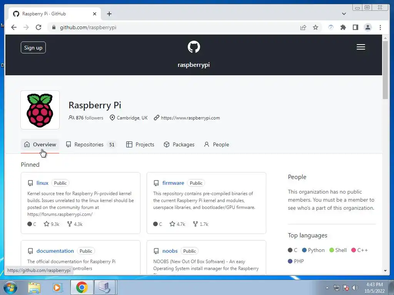
Task: Open the tab search chevron dropdown
Action: click(344, 14)
